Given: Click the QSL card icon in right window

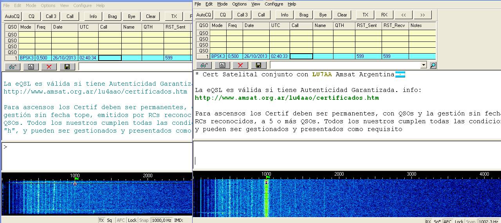Looking at the screenshot, I should 222,65.
